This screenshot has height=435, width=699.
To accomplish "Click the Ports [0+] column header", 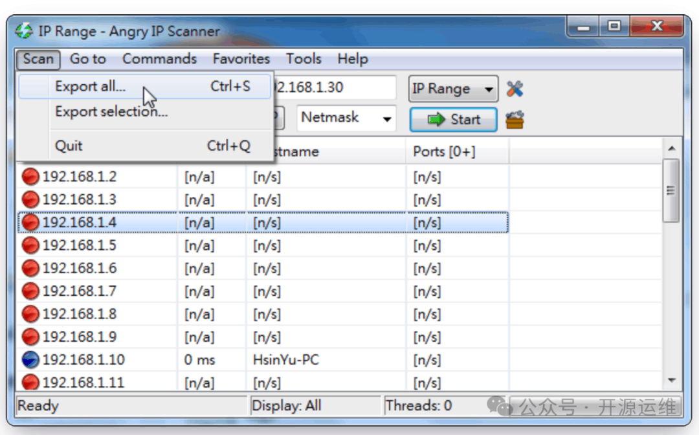I will point(444,151).
